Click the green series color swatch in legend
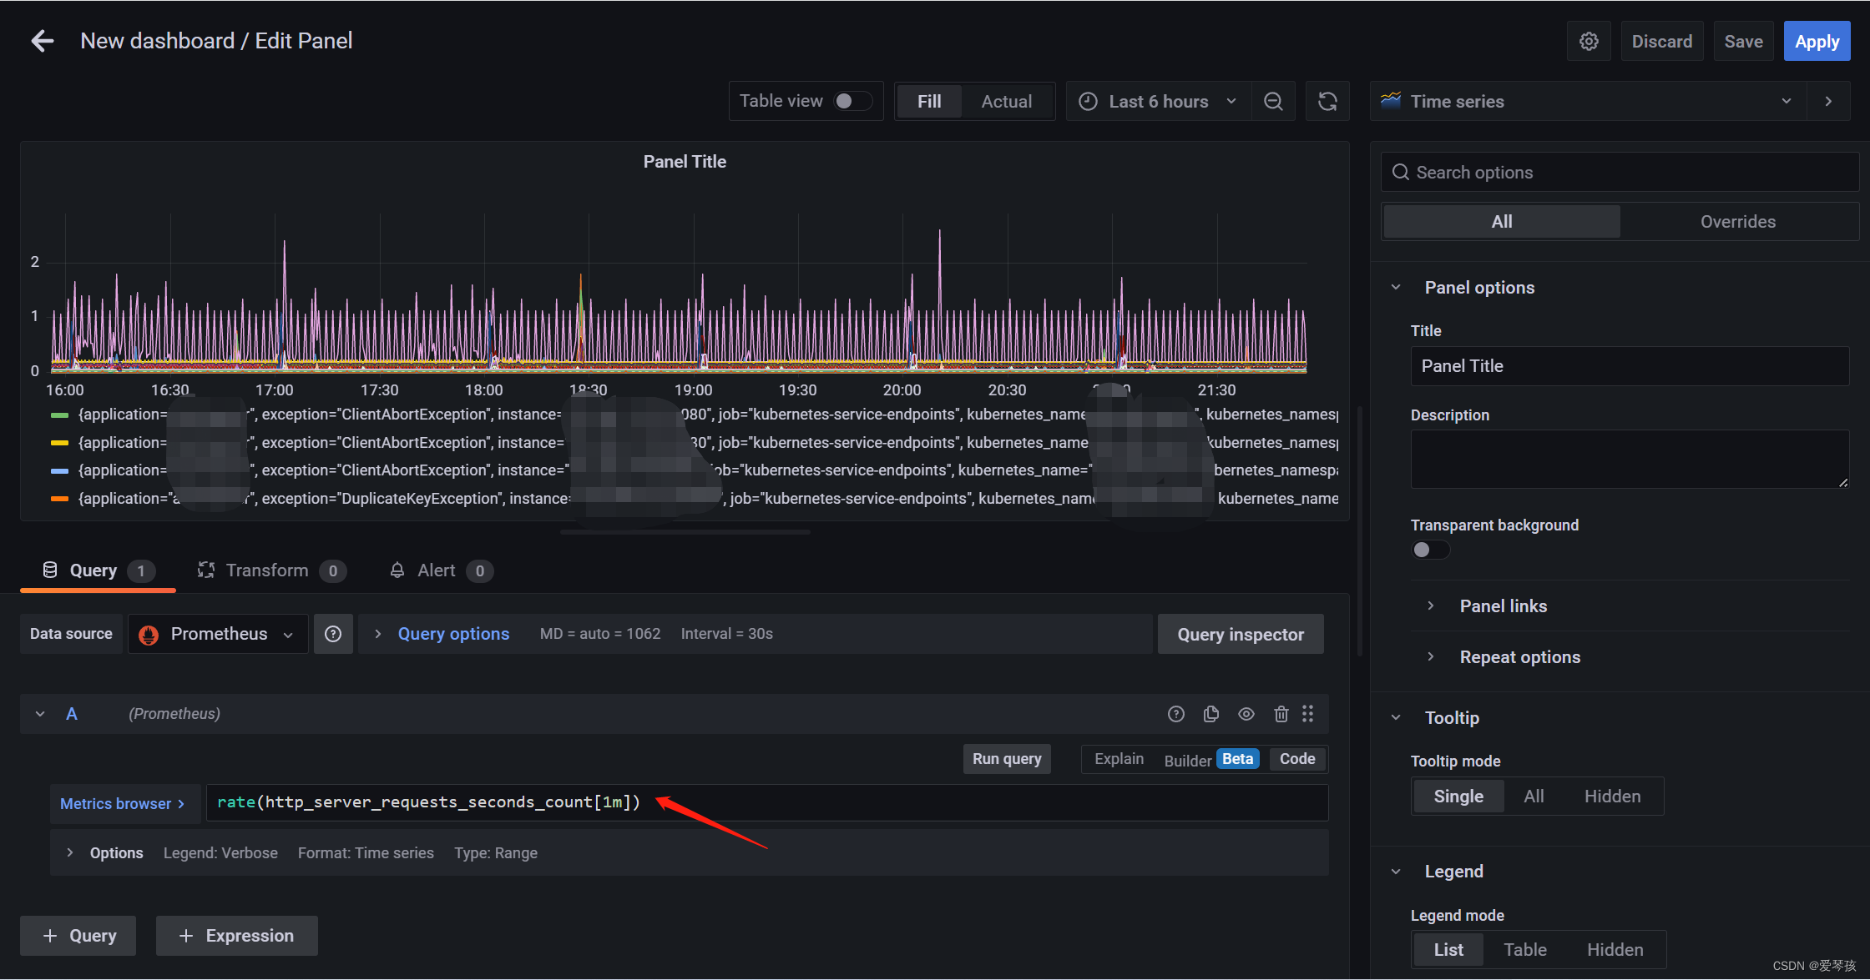The image size is (1870, 980). pos(61,415)
